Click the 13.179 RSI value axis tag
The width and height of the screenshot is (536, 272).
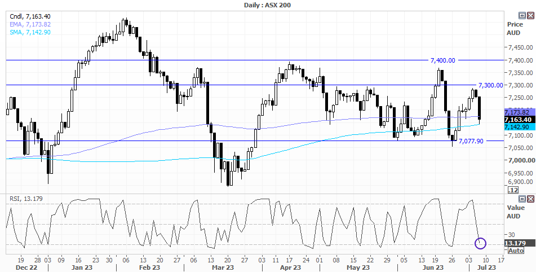[x=520, y=243]
